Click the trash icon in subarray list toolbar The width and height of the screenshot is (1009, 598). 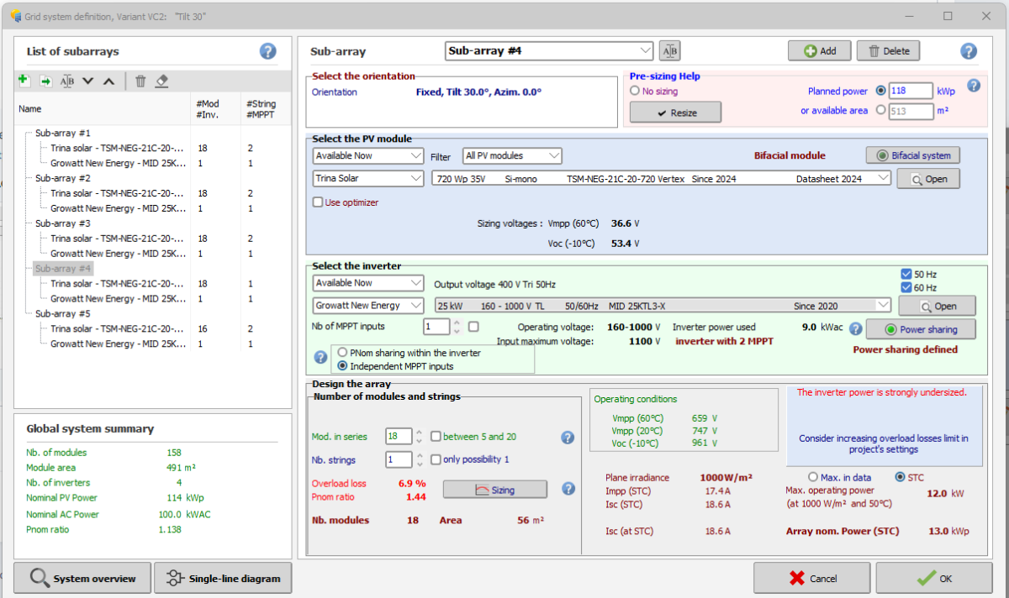click(140, 81)
